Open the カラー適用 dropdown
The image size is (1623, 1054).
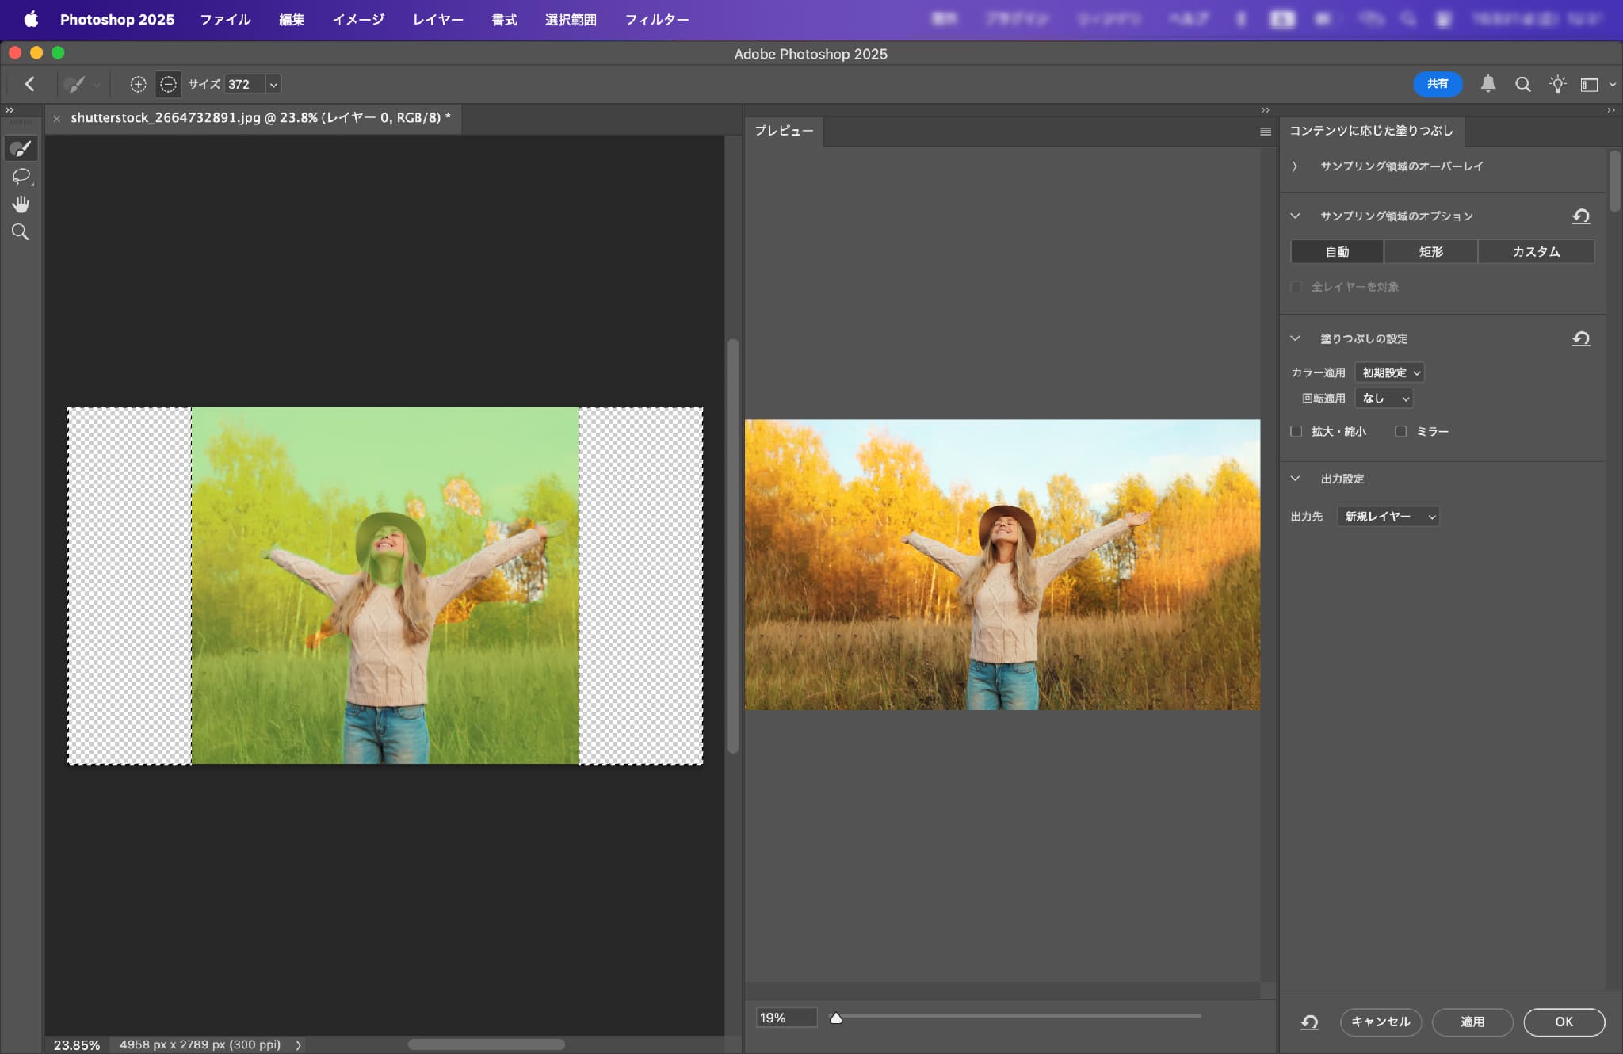pyautogui.click(x=1390, y=372)
